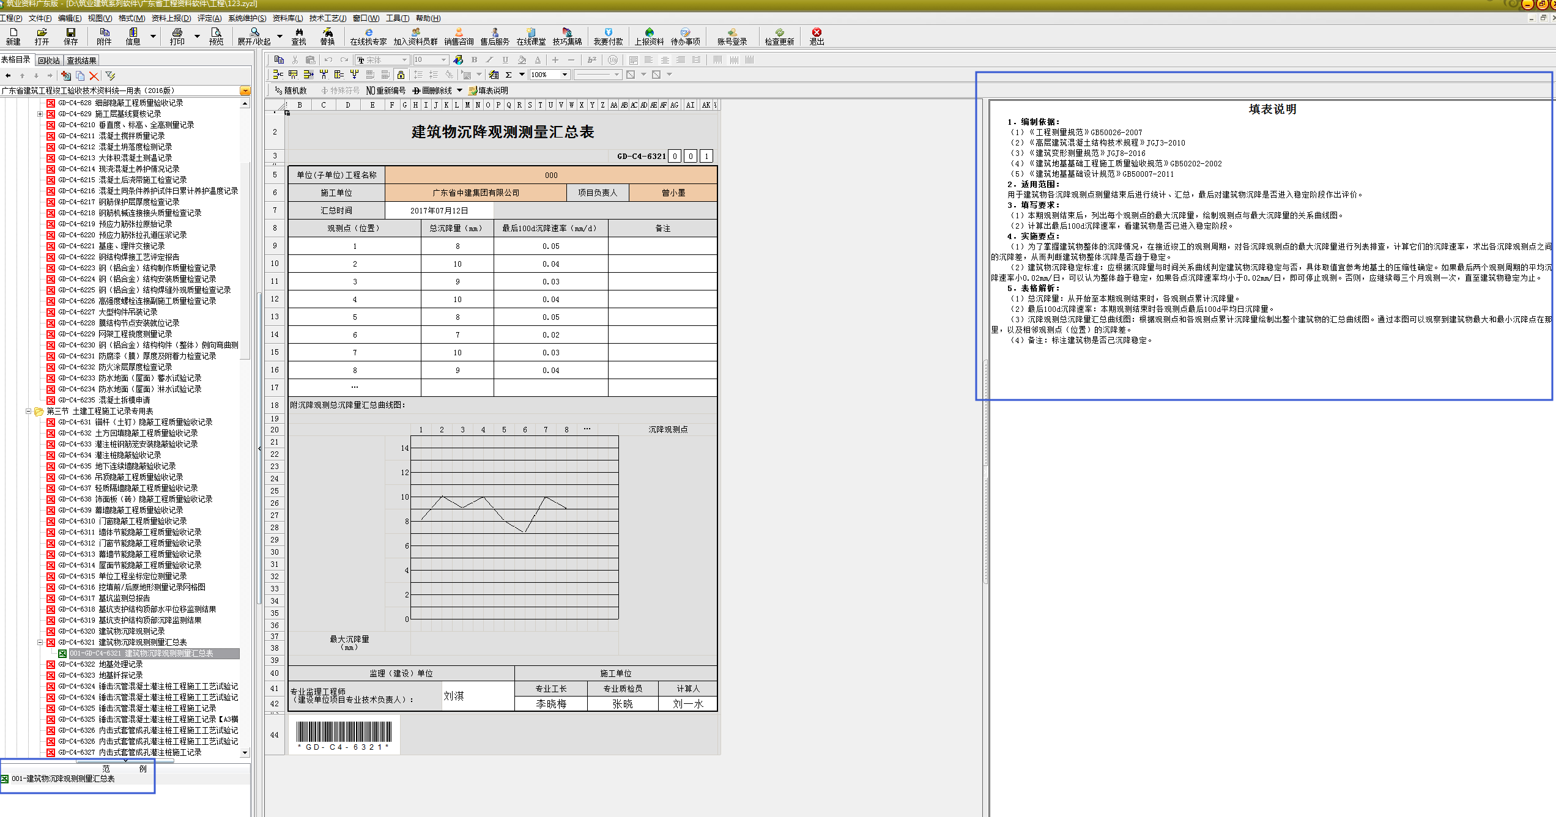Toggle Bold formatting
This screenshot has width=1556, height=817.
pyautogui.click(x=474, y=59)
